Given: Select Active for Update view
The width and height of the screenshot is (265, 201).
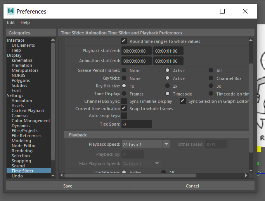Looking at the screenshot, I should click(x=124, y=172).
